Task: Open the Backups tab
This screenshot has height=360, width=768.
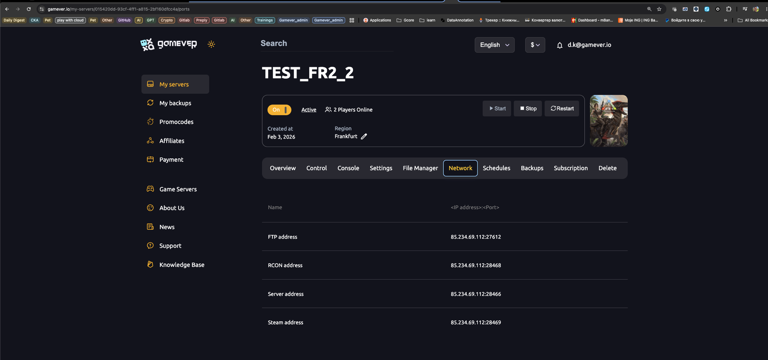Action: click(532, 168)
